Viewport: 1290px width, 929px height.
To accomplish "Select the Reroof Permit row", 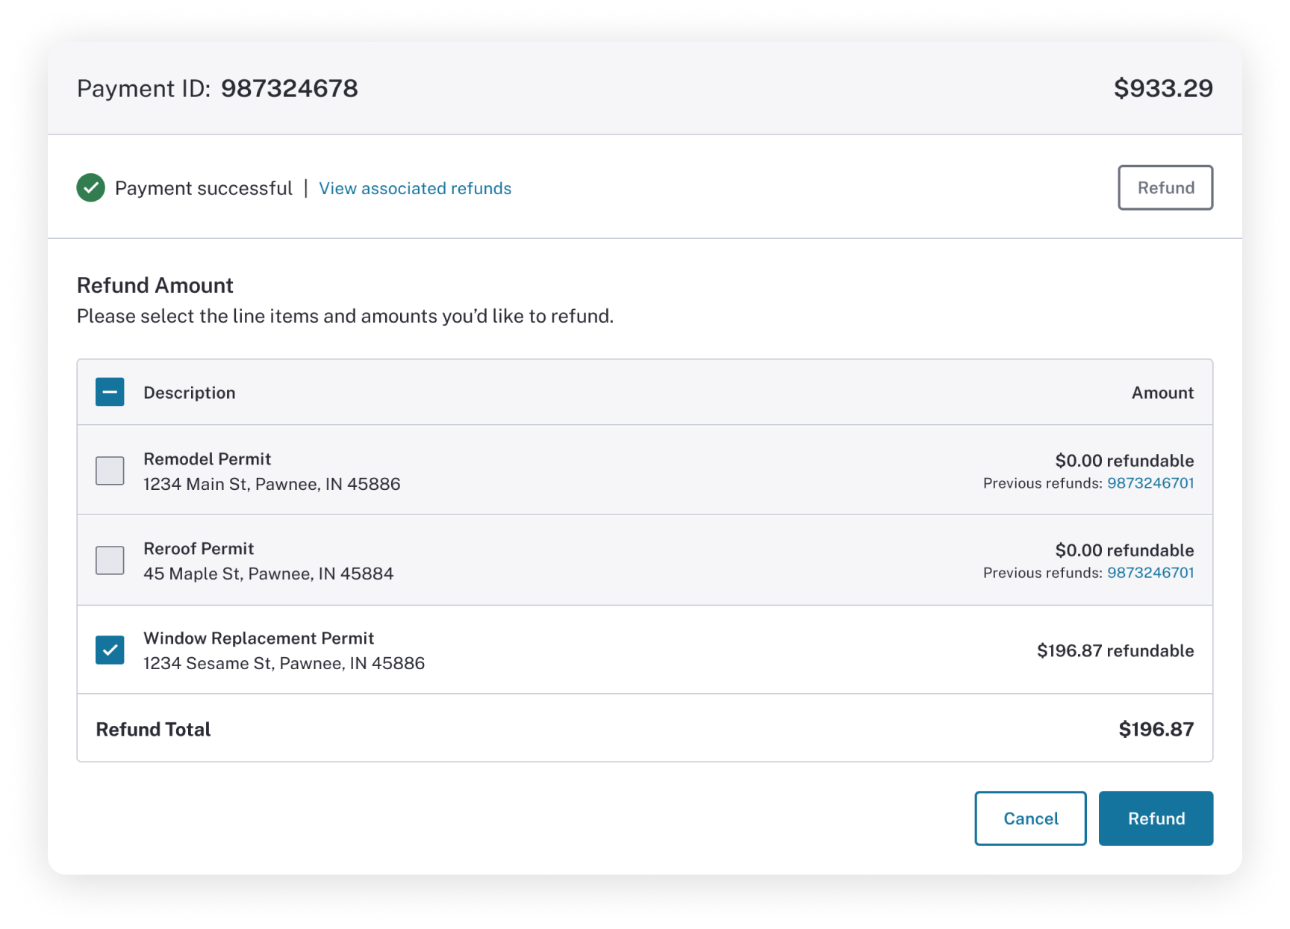I will click(x=523, y=560).
